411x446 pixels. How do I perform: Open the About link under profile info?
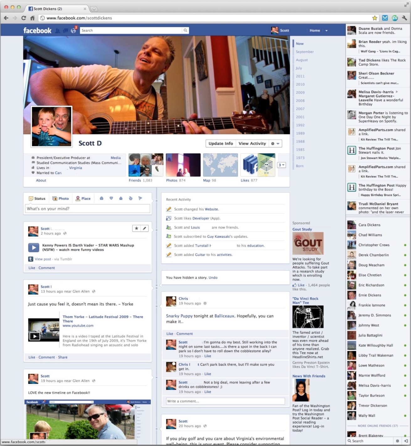[41, 180]
